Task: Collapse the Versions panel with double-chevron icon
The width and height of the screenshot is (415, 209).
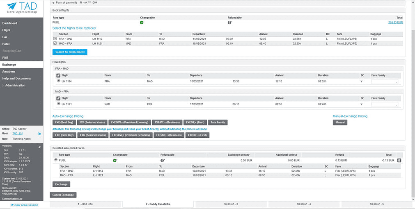Action: tap(39, 147)
